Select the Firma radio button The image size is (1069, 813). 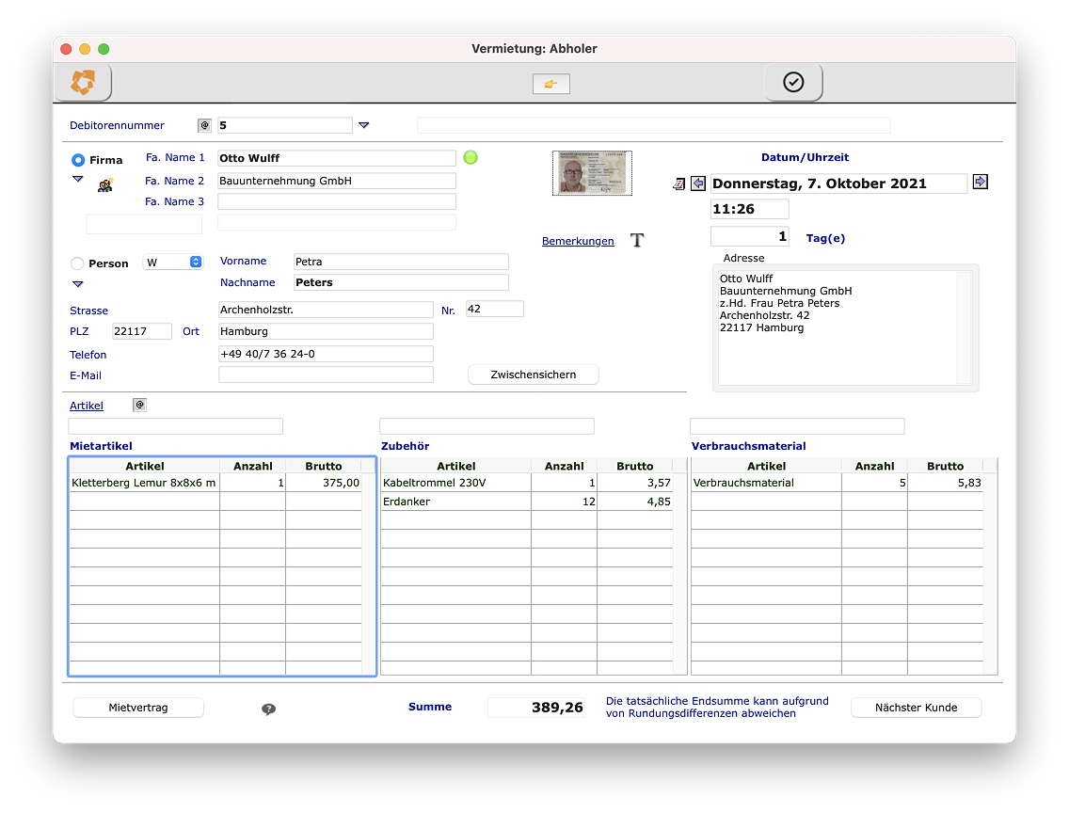pos(78,160)
